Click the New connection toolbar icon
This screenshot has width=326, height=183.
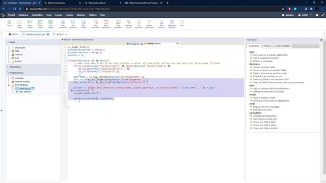[x=63, y=24]
